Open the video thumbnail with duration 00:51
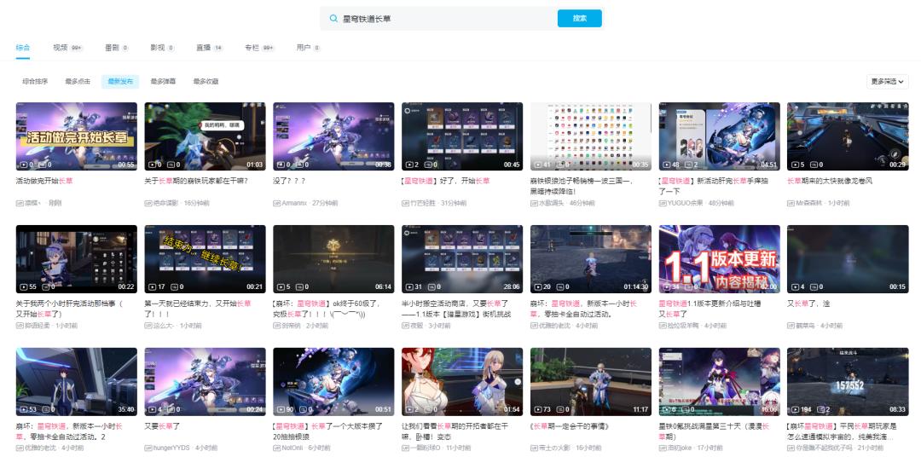 333,382
